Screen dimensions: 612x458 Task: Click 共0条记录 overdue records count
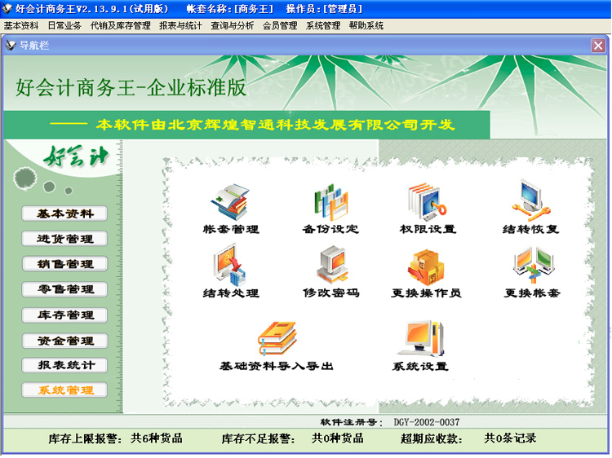(510, 438)
